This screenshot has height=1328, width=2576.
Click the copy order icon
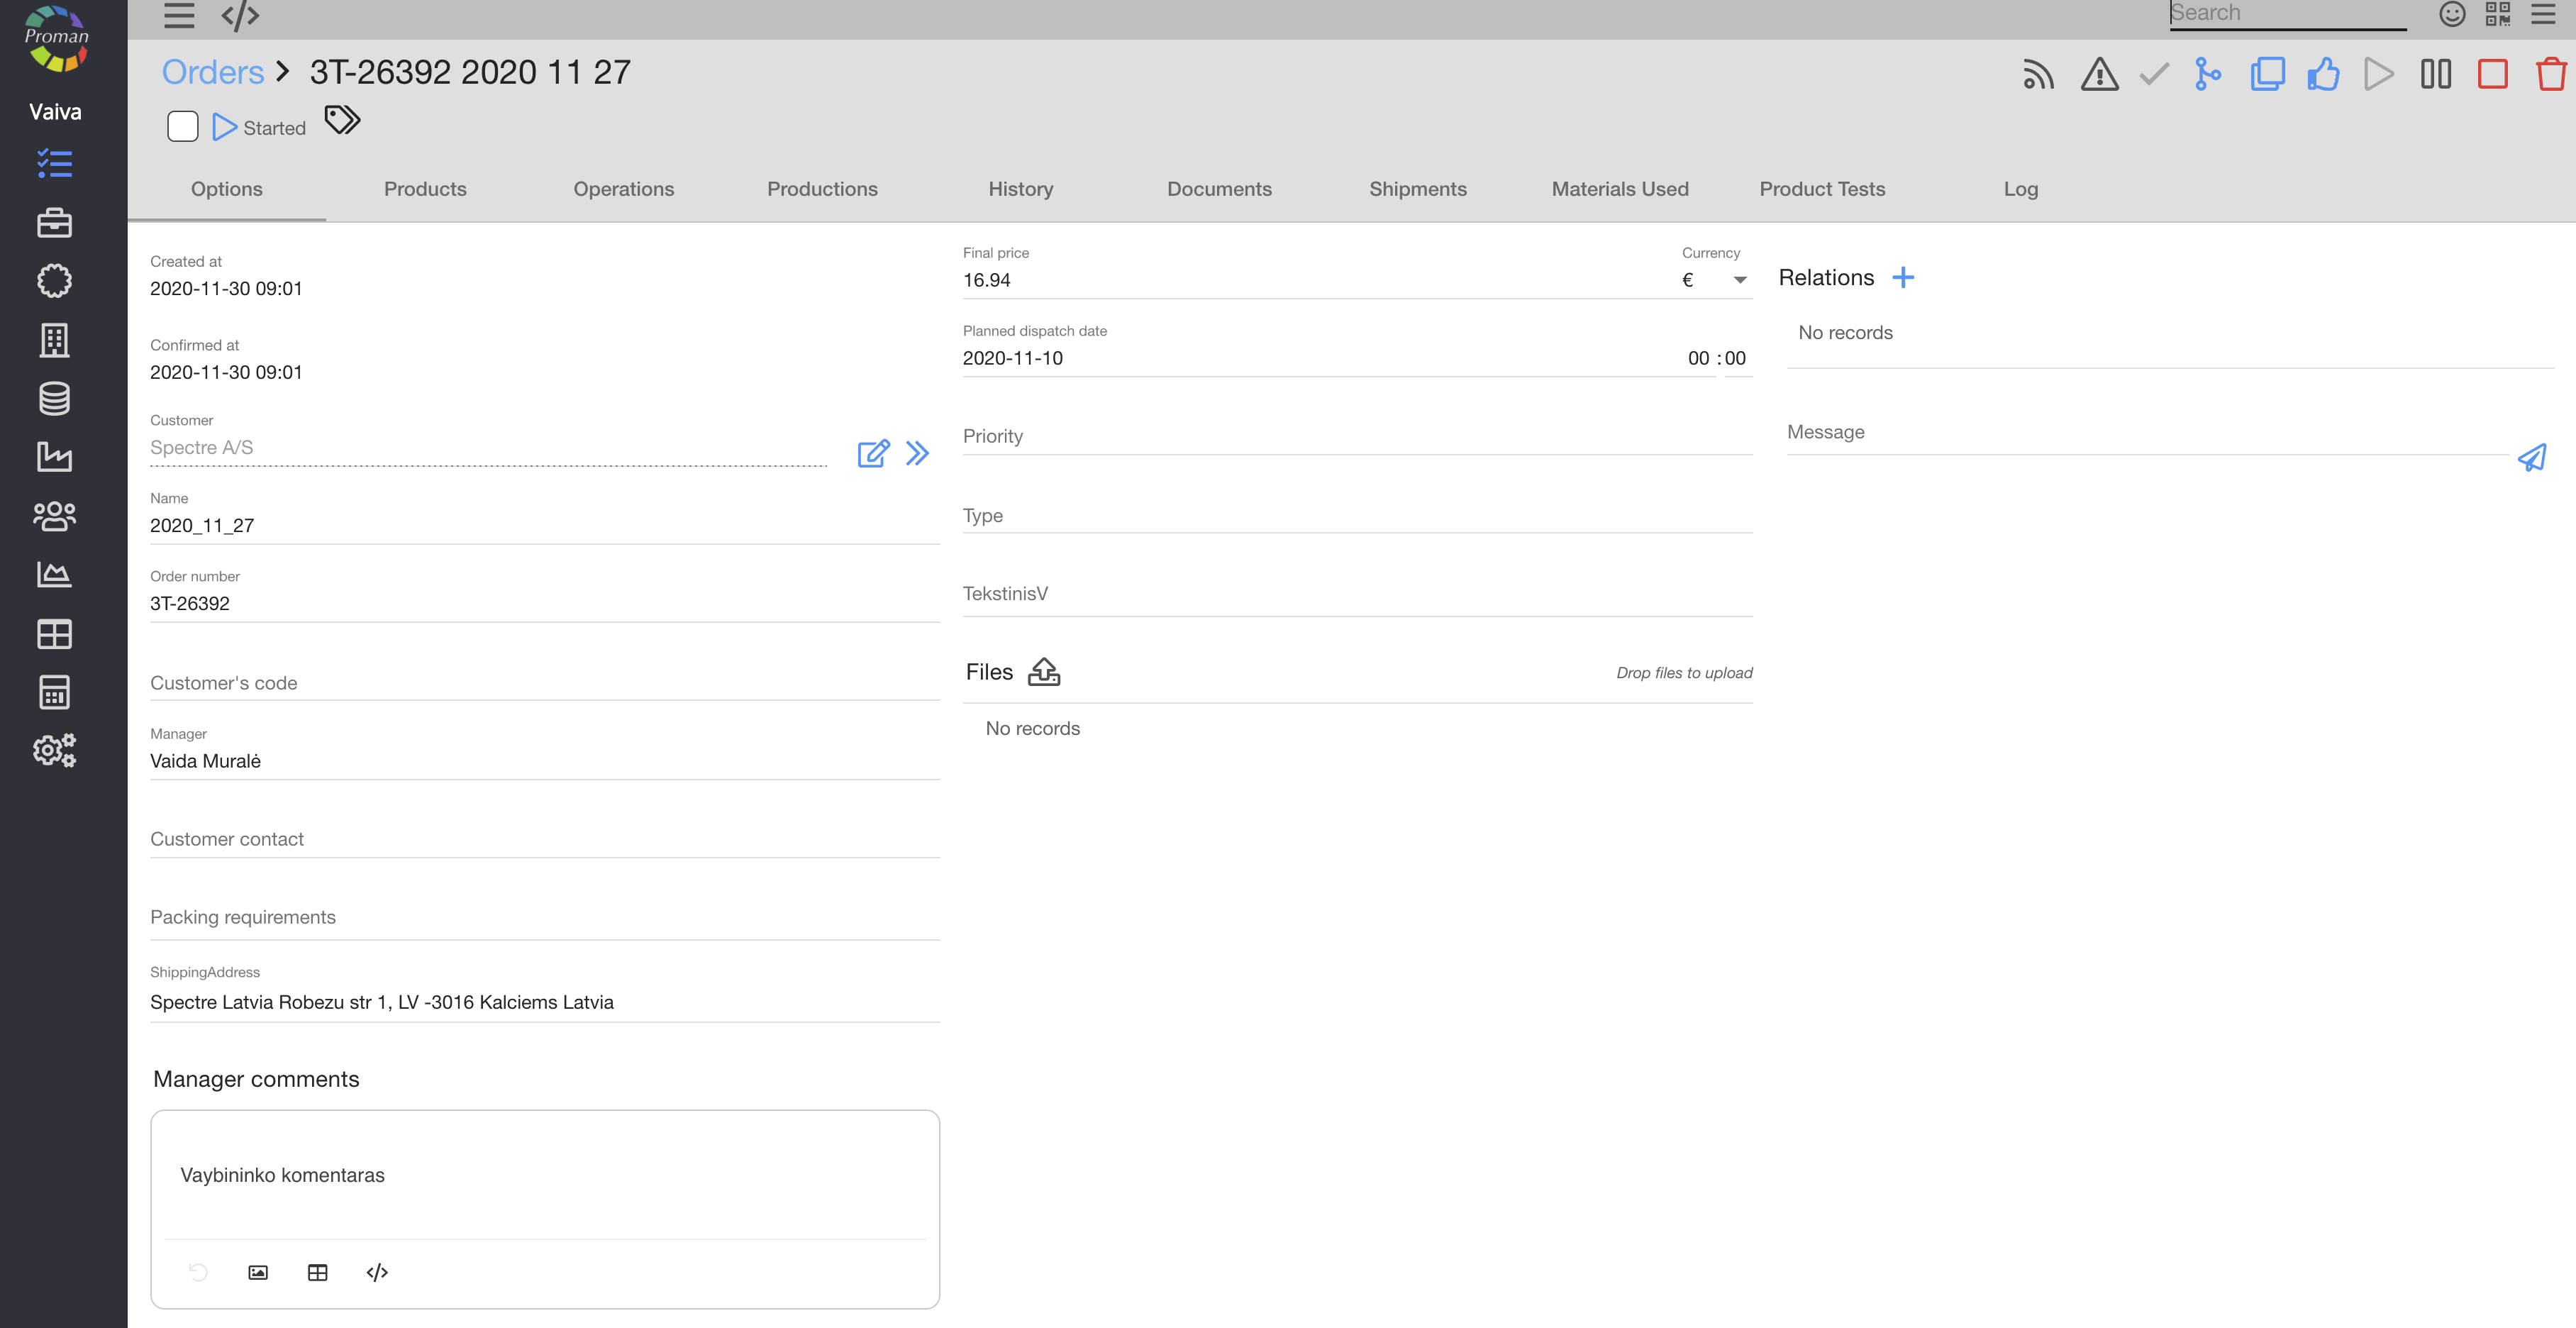click(2267, 74)
